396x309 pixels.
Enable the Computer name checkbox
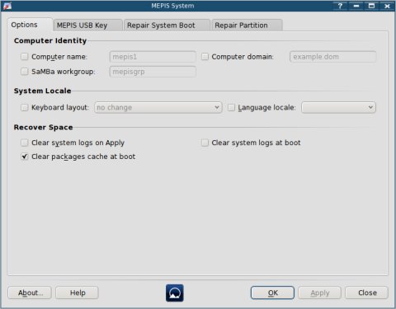point(25,57)
